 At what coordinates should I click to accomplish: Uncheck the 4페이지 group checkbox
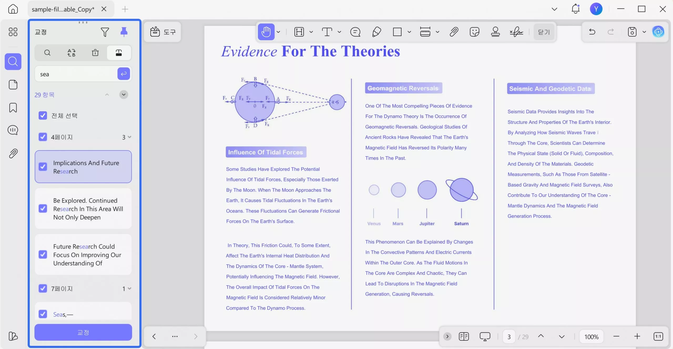(43, 137)
